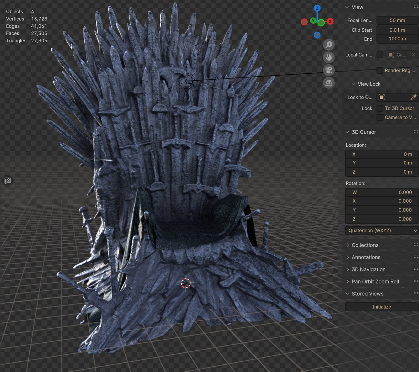Click the Edges 41,061 statistic text
419x372 pixels.
click(x=27, y=26)
